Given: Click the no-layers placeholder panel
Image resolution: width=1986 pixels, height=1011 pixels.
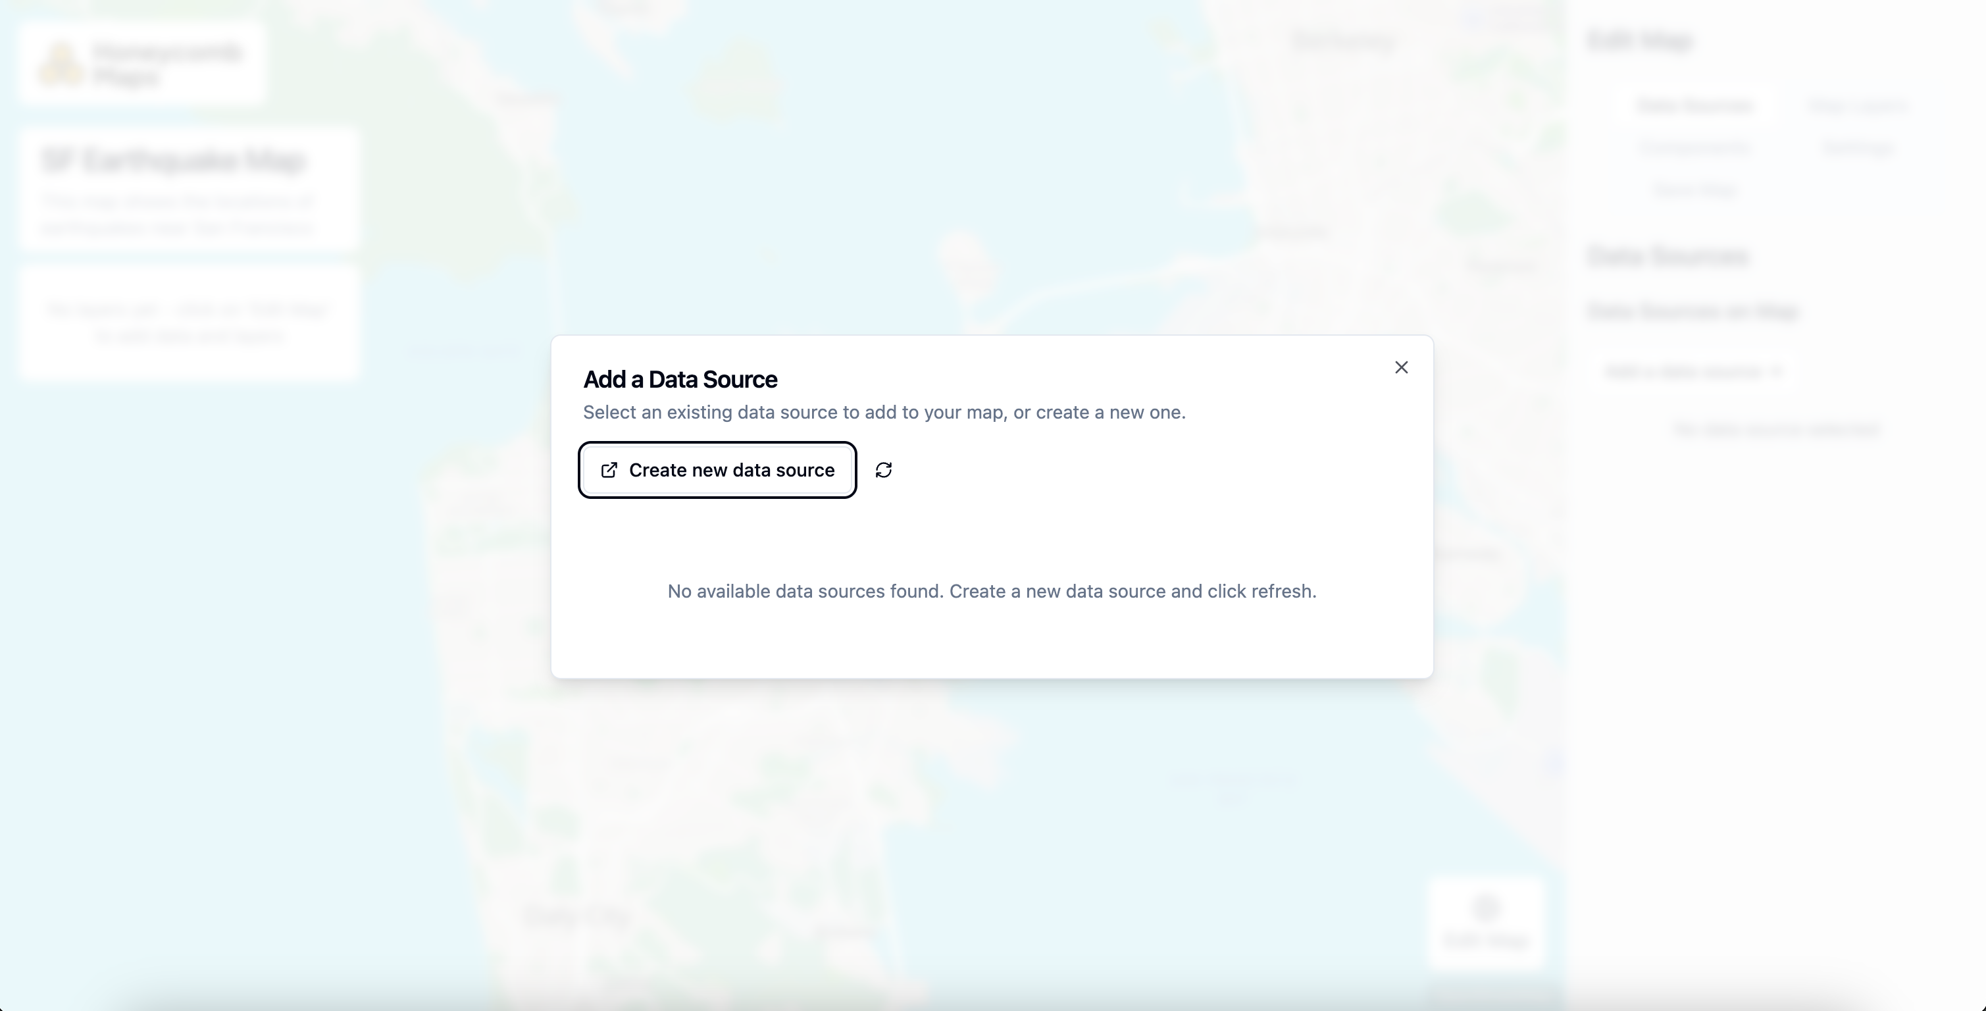Looking at the screenshot, I should (x=189, y=322).
